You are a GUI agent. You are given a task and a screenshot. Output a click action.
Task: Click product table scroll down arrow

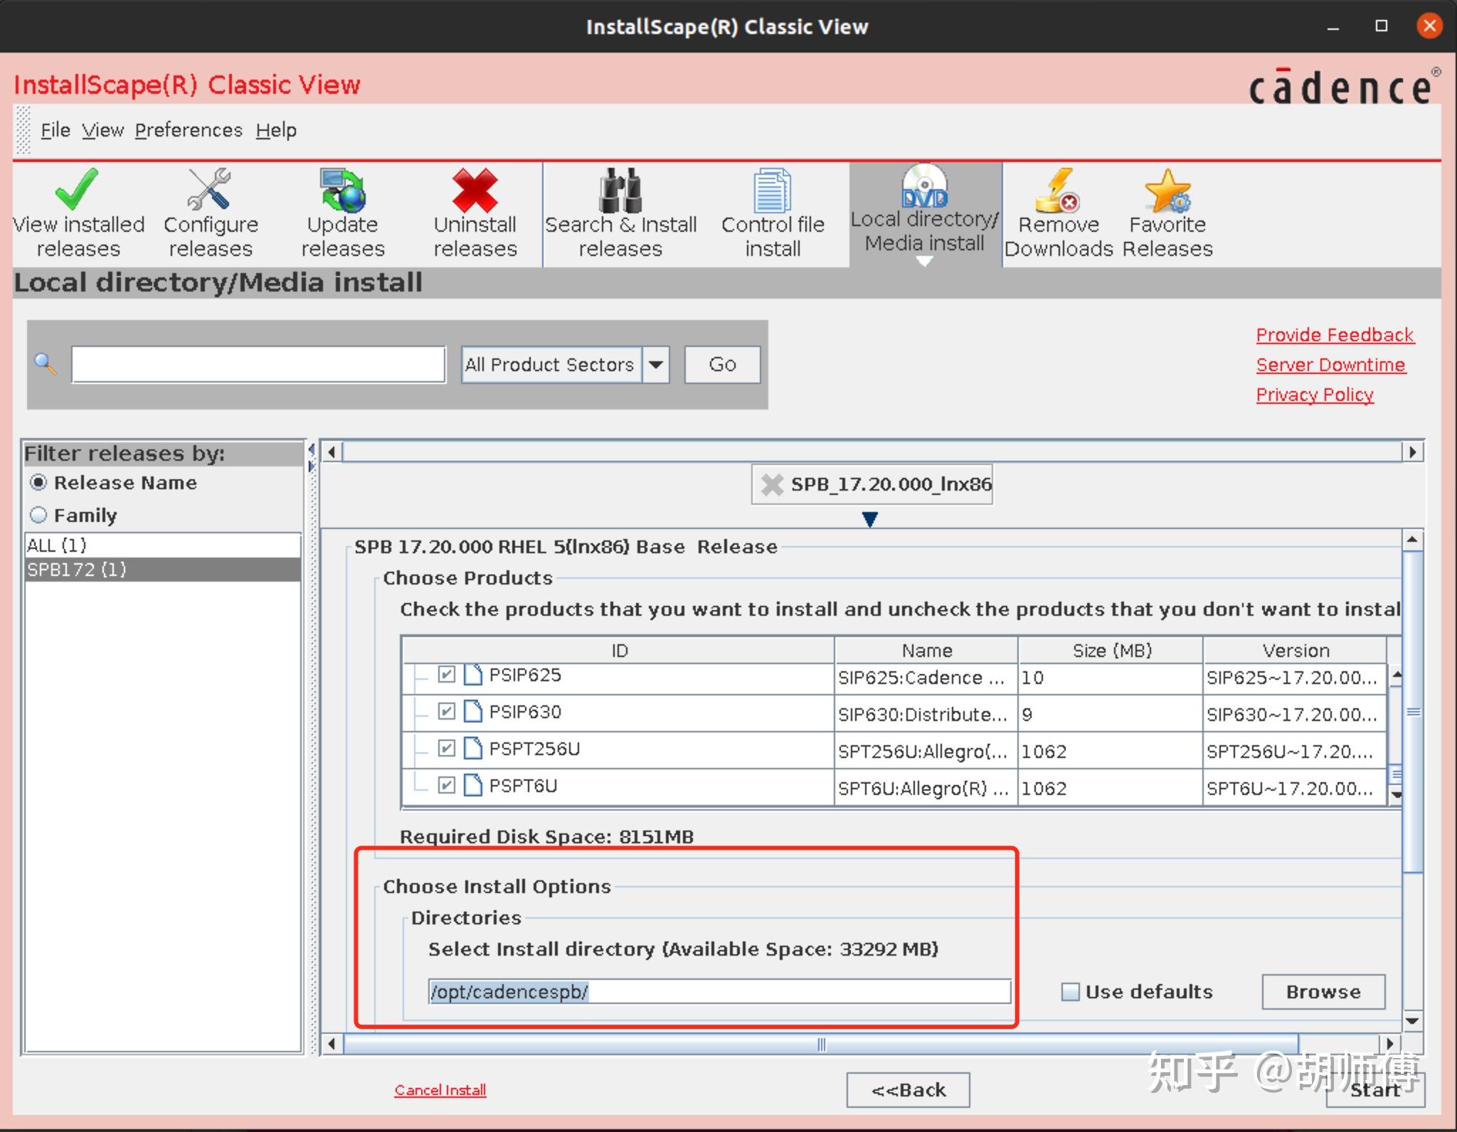[1397, 794]
